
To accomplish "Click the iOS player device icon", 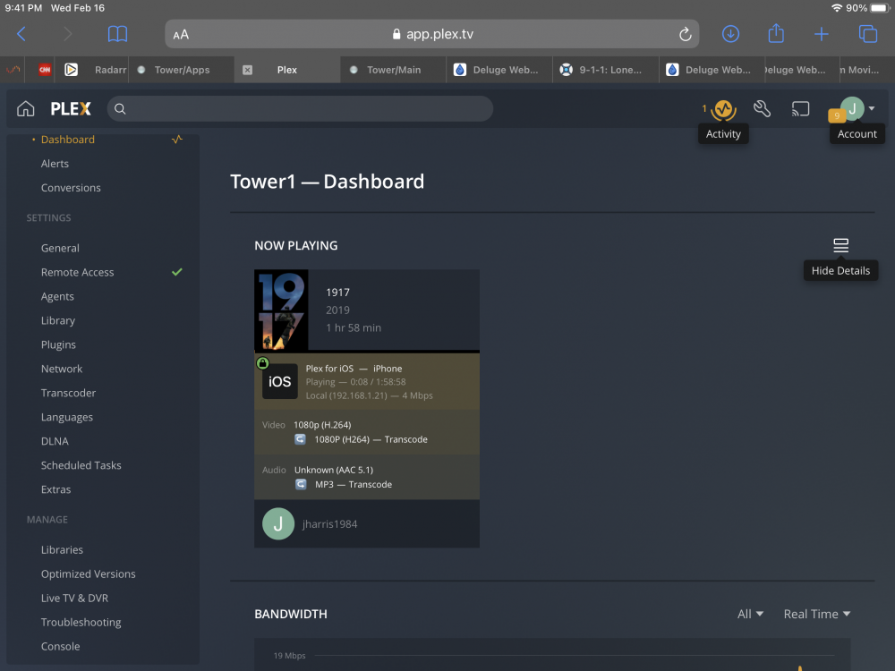I will point(279,381).
